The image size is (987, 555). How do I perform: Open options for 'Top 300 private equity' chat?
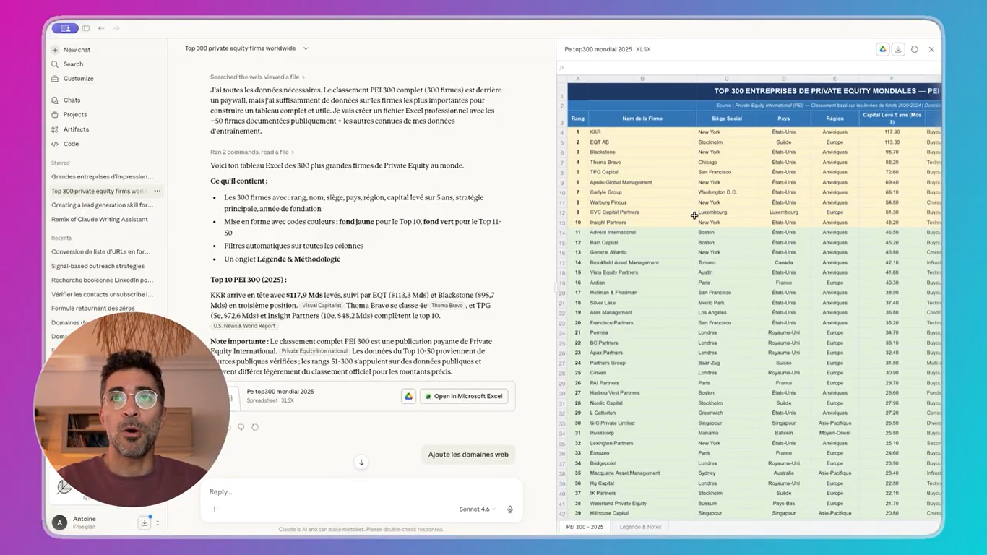click(x=157, y=191)
